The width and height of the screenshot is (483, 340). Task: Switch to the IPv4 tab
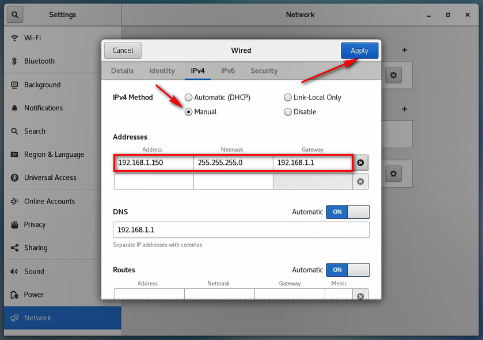[198, 71]
